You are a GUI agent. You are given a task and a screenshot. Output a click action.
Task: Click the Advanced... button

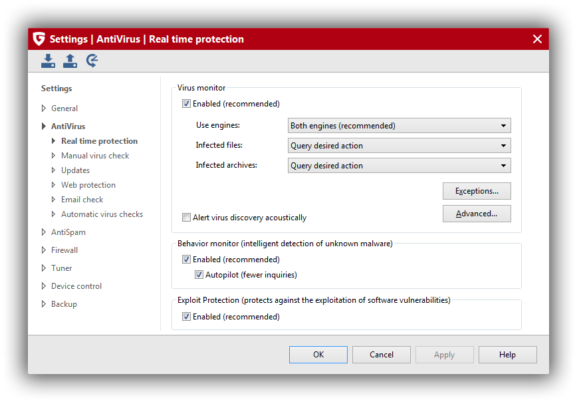pyautogui.click(x=477, y=214)
